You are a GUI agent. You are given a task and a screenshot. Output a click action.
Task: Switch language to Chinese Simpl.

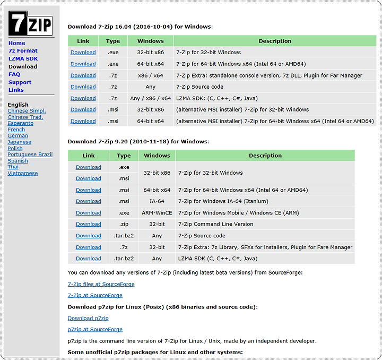pos(27,110)
